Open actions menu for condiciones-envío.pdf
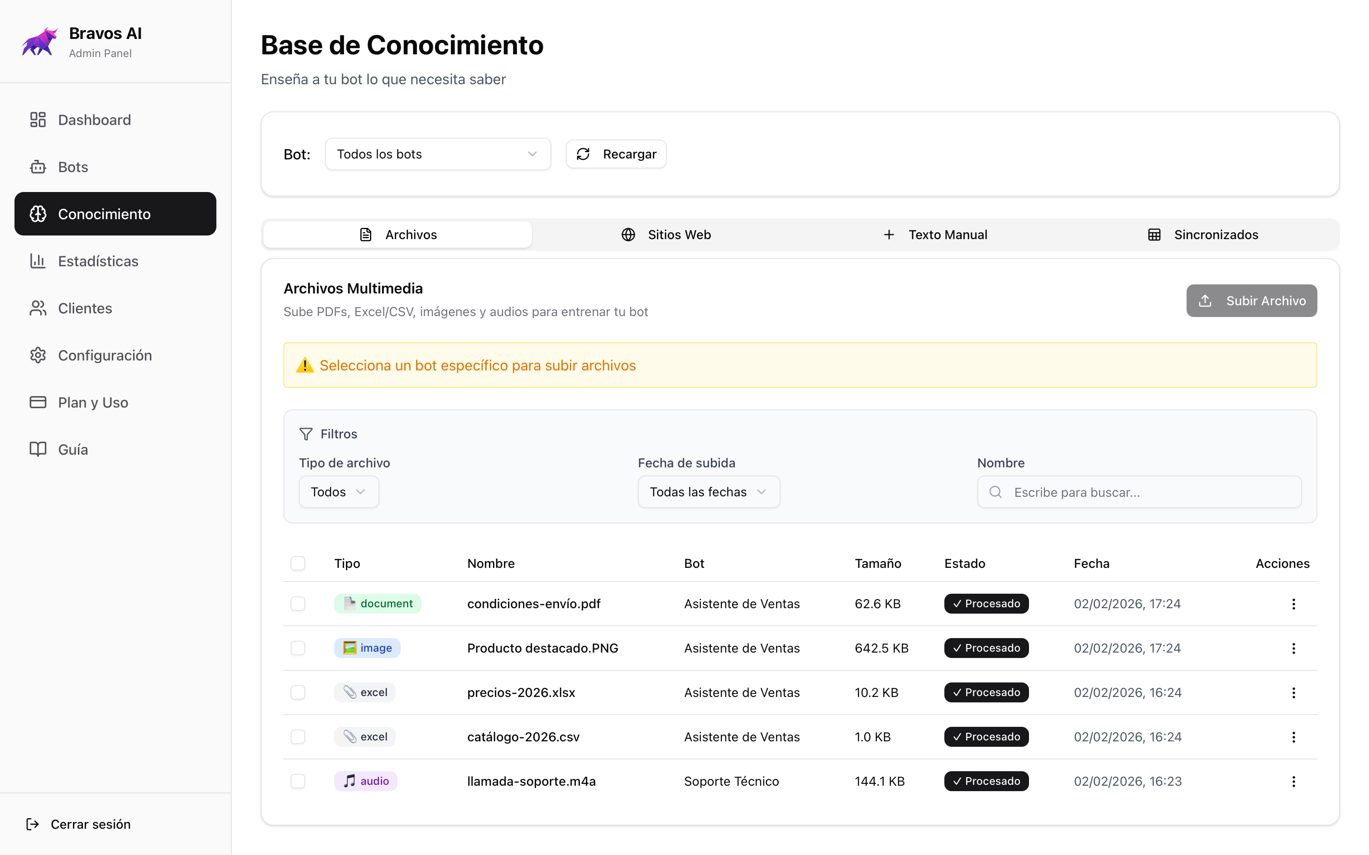Image resolution: width=1369 pixels, height=855 pixels. click(x=1293, y=604)
